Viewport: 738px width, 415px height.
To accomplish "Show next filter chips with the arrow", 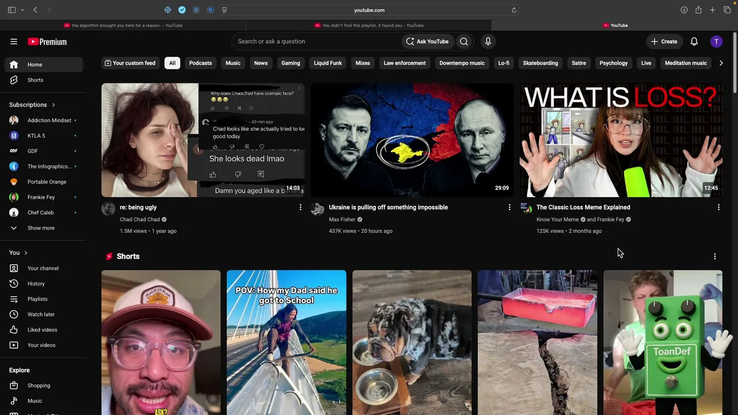I will point(721,63).
